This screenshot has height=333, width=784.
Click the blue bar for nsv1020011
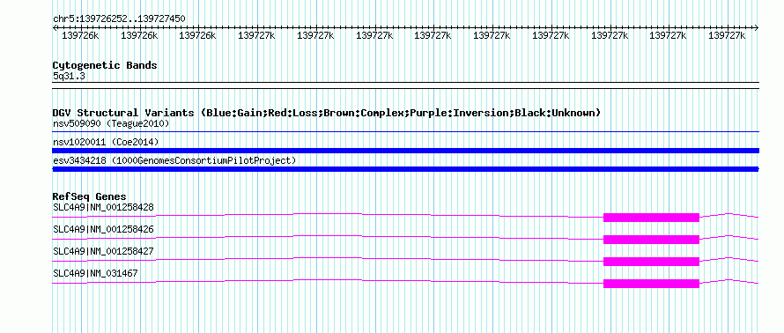pos(405,151)
